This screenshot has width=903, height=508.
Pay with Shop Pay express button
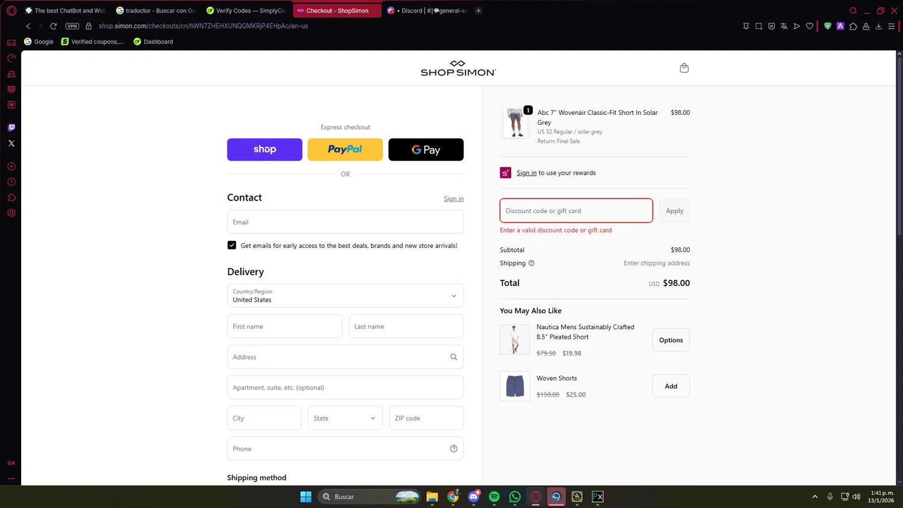pyautogui.click(x=264, y=149)
